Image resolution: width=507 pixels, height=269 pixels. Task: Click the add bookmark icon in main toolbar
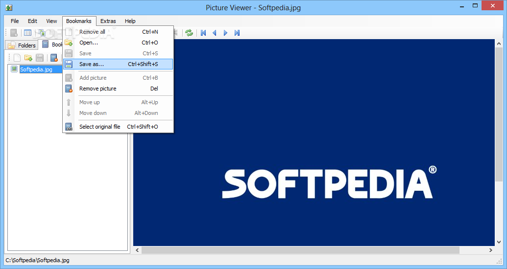pyautogui.click(x=14, y=33)
